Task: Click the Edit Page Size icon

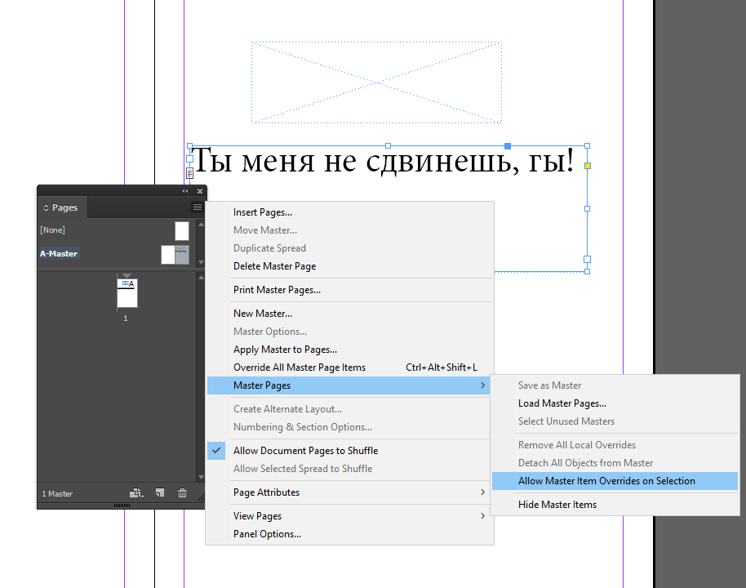Action: pyautogui.click(x=136, y=493)
